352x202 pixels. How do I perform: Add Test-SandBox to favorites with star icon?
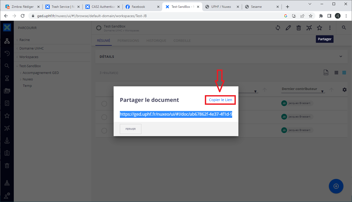[x=320, y=28]
